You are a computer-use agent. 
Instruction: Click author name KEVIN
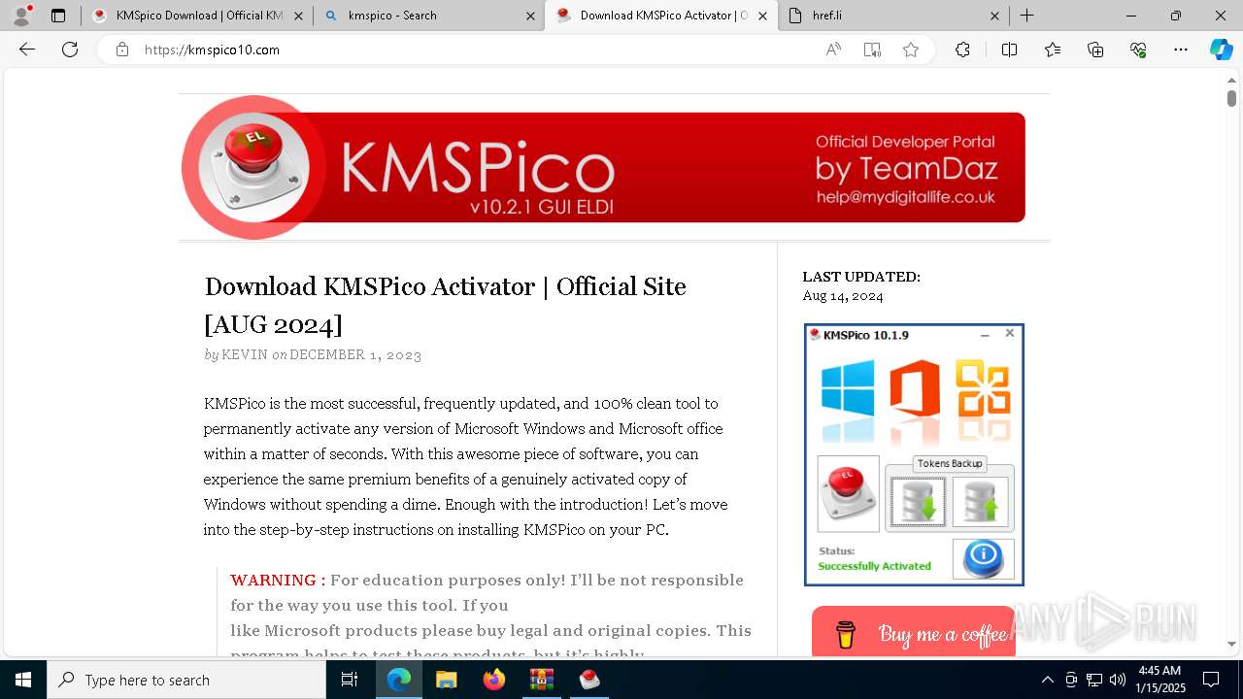pos(245,354)
